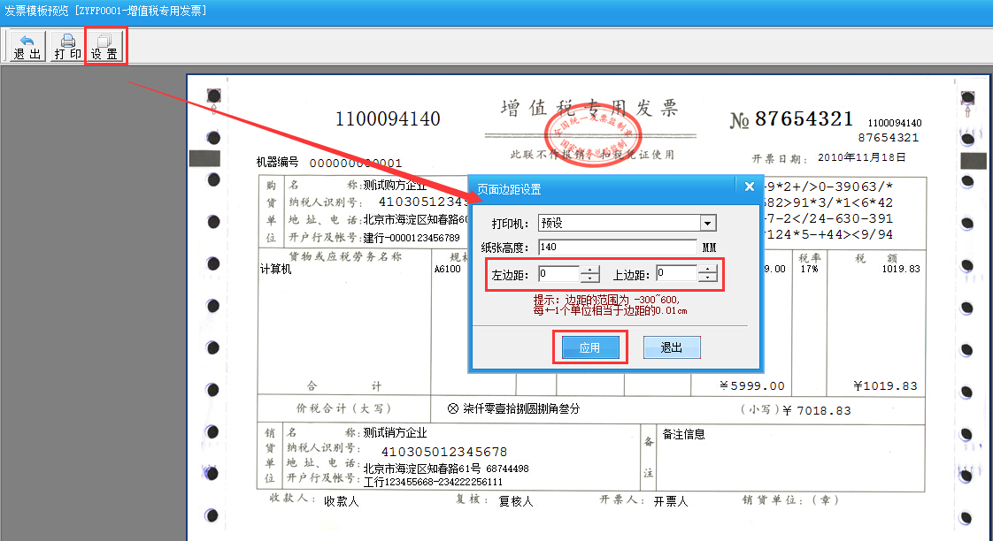Click buyer bank account 建行-0000123456789
This screenshot has height=541, width=993.
pyautogui.click(x=412, y=238)
